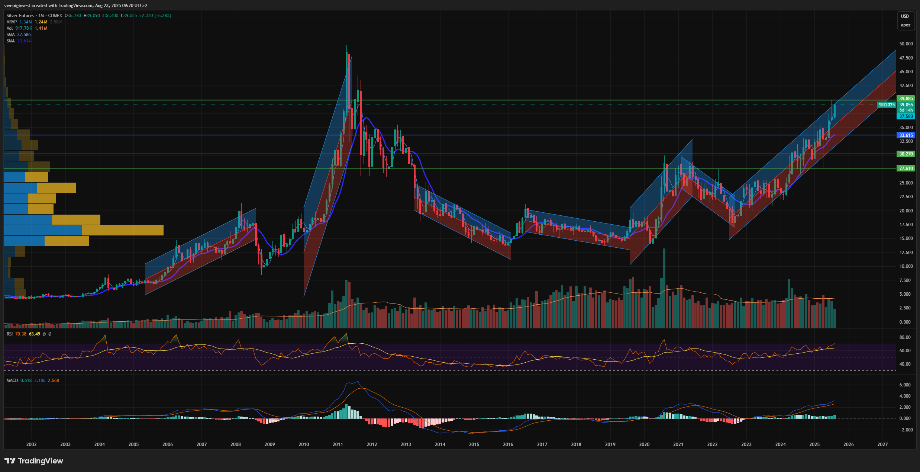The image size is (920, 472).
Task: Click the 2011 year on time axis
Action: 338,444
